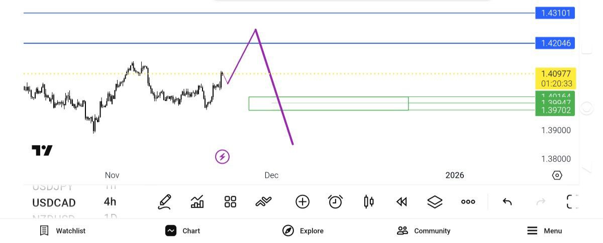Image resolution: width=603 pixels, height=243 pixels.
Task: Open the layout grid templates icon
Action: (230, 202)
